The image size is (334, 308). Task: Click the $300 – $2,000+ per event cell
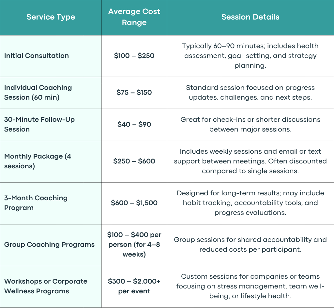coord(134,286)
